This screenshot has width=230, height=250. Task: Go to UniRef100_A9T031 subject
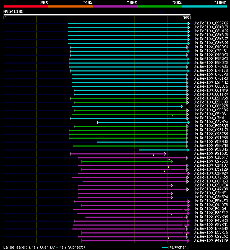coord(211,153)
